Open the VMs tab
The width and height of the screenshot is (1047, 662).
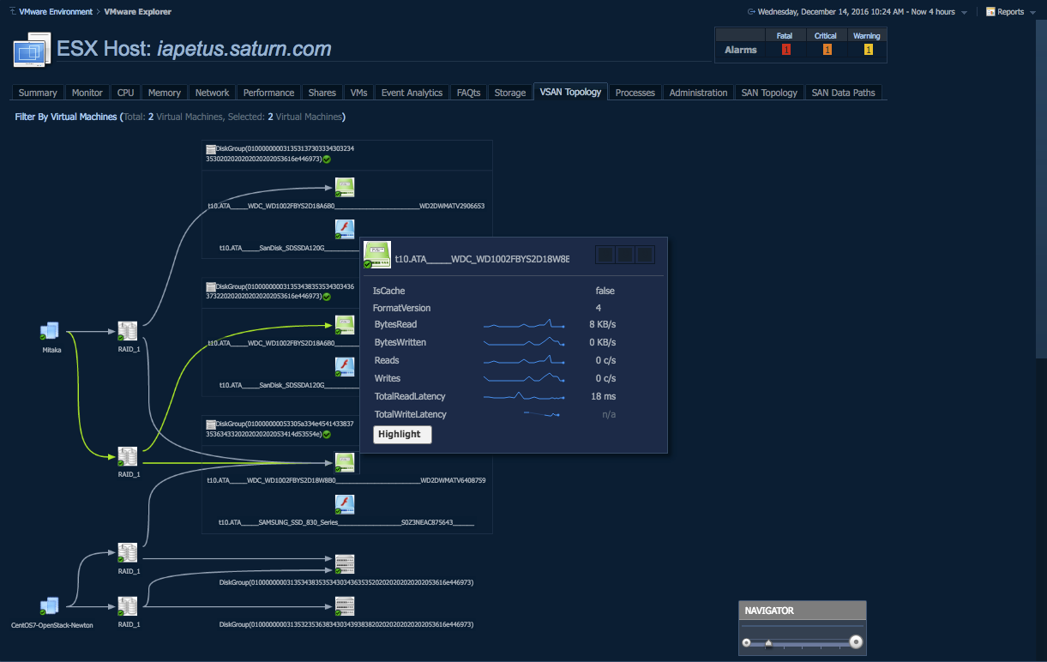(x=359, y=93)
